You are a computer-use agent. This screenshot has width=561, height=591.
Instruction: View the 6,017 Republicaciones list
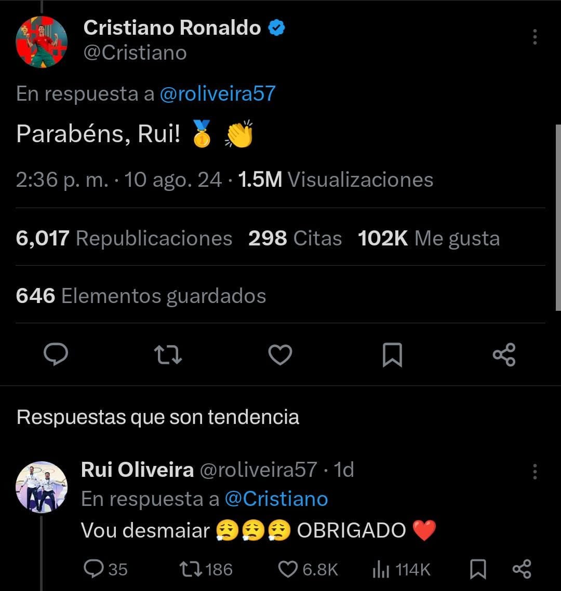coord(124,239)
